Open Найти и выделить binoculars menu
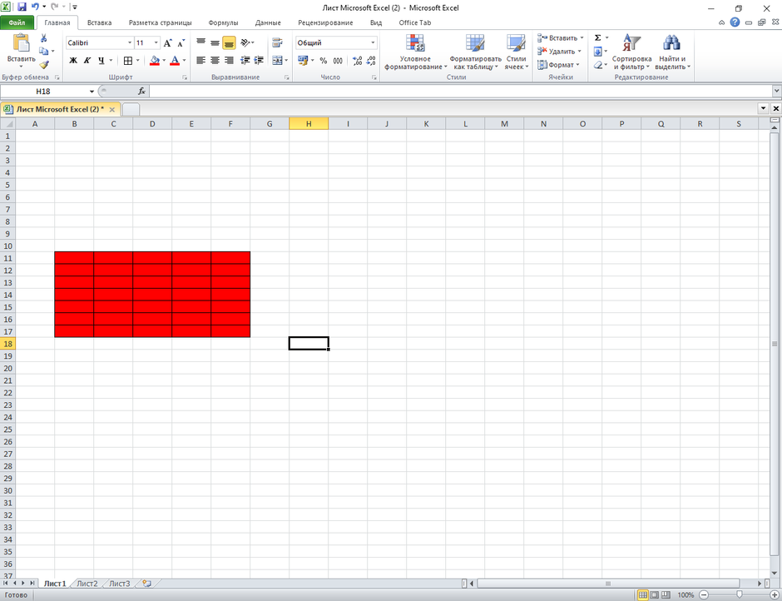 click(672, 52)
